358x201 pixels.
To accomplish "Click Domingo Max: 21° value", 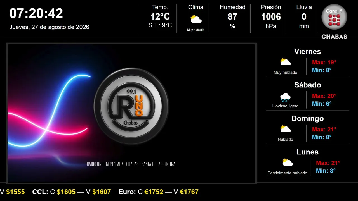I will click(324, 129).
